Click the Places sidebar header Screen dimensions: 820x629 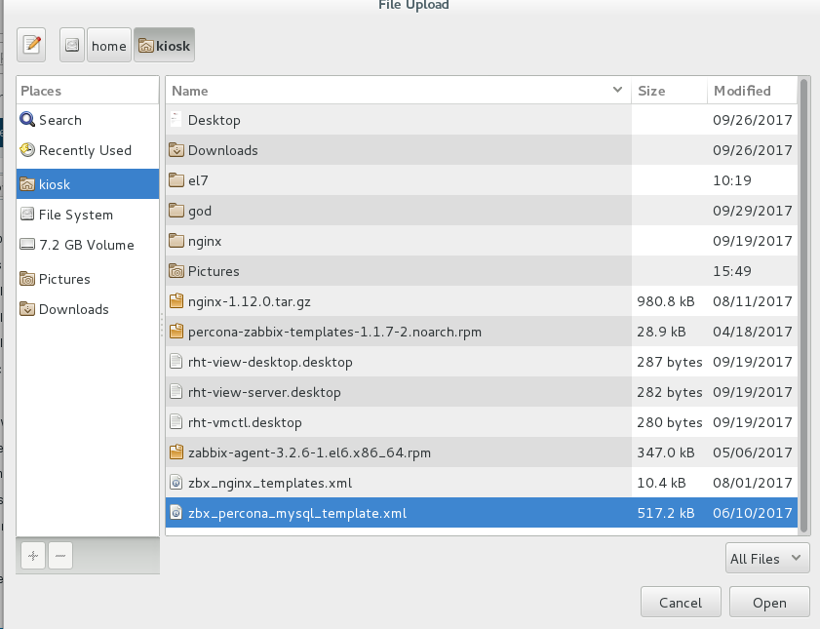[x=88, y=91]
